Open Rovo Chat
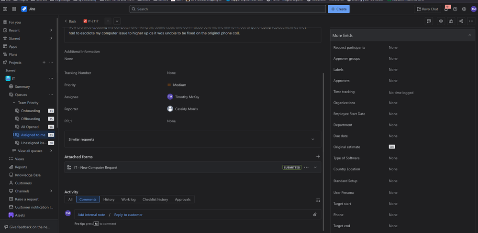Viewport: 478px width, 233px height. coord(427,9)
